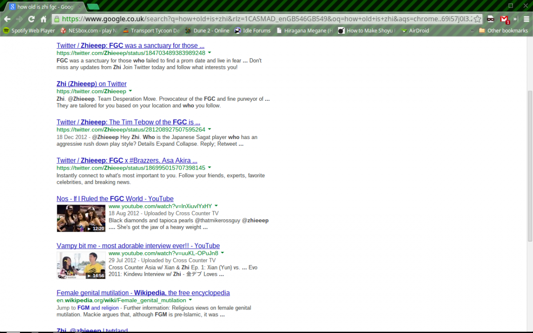Click the address bar URL field
Screen dimensions: 533x333
tap(266, 19)
